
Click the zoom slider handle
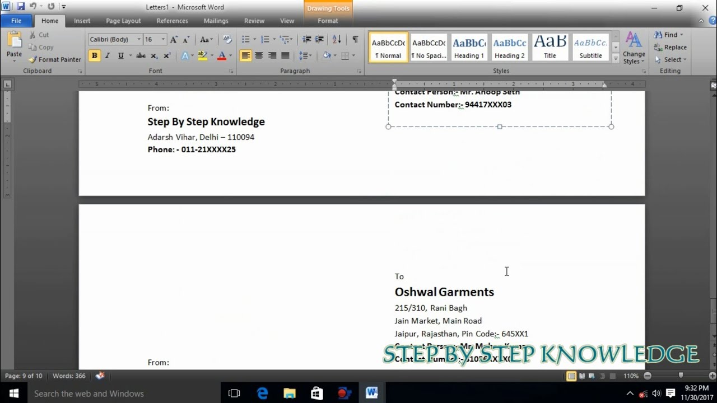681,376
